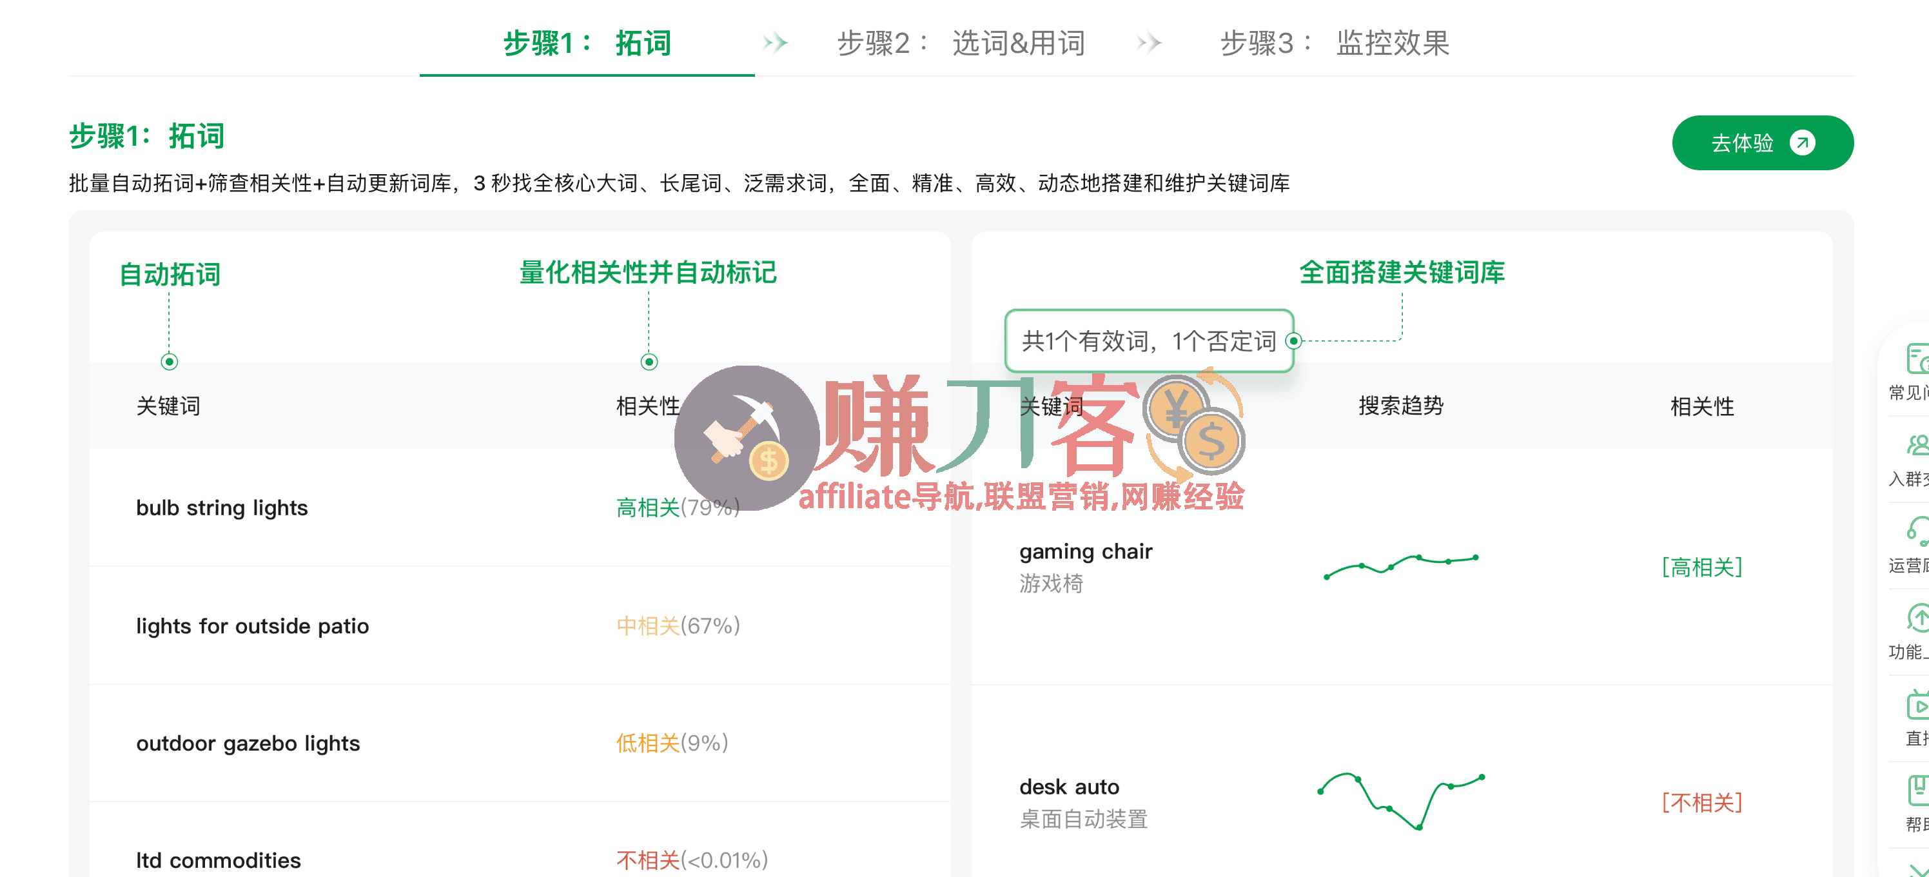Click the 入群 group-chat sidebar icon

tap(1917, 446)
